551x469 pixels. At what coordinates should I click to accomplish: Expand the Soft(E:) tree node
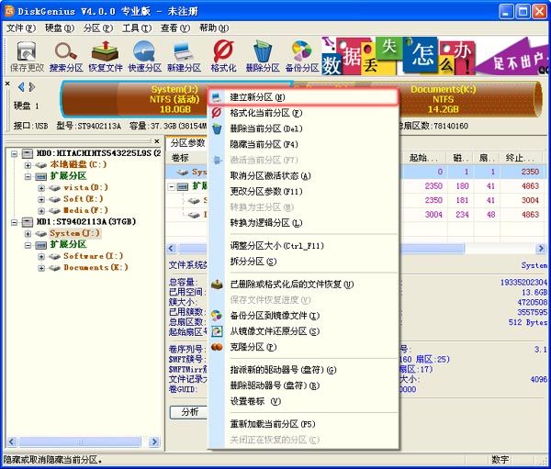pos(41,199)
